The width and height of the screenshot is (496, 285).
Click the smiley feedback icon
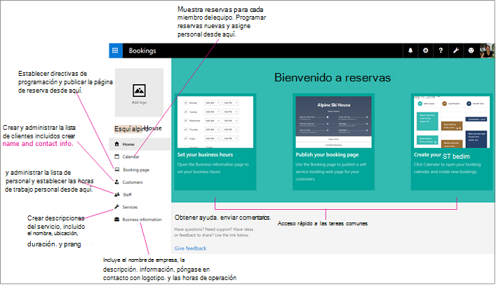point(470,51)
